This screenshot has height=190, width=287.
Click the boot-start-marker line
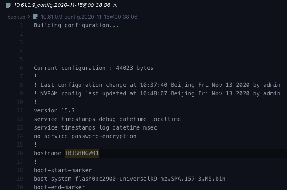coord(63,171)
